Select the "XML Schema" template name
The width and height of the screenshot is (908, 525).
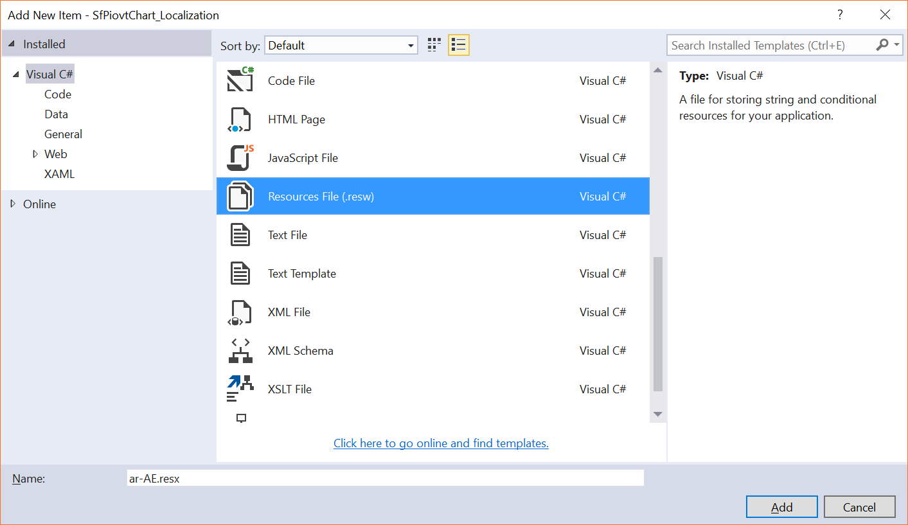click(x=301, y=350)
